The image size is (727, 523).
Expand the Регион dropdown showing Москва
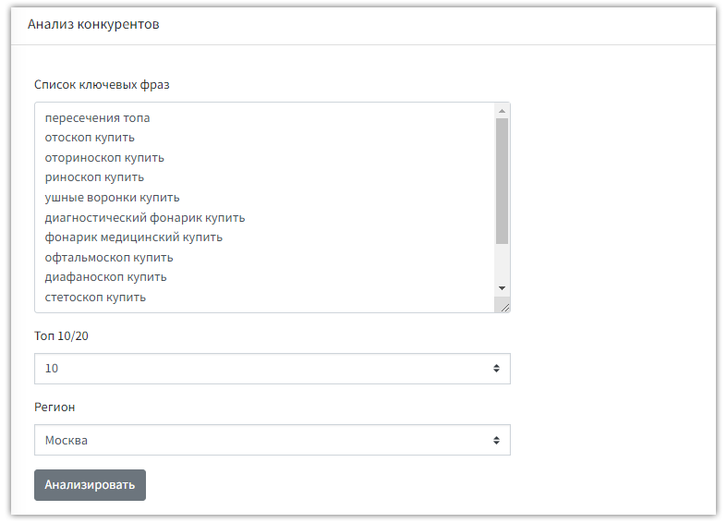point(272,441)
